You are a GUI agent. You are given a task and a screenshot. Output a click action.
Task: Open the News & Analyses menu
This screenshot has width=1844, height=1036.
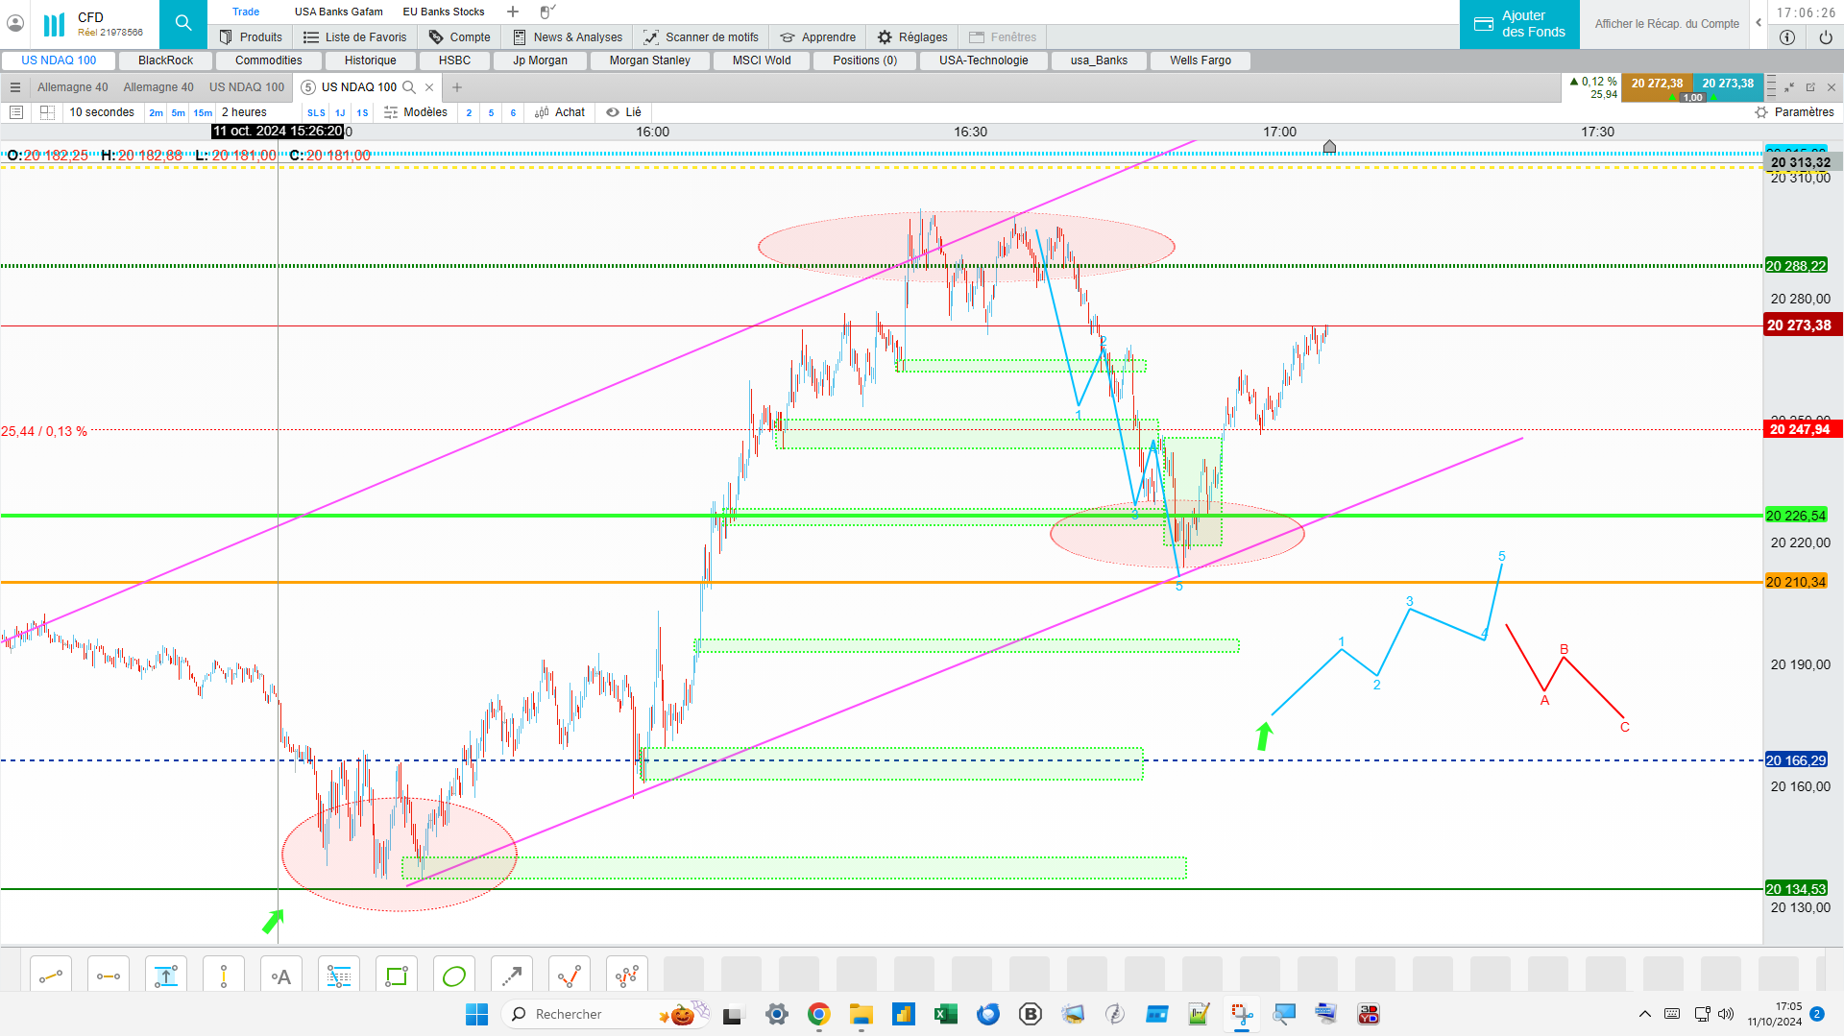click(x=568, y=37)
